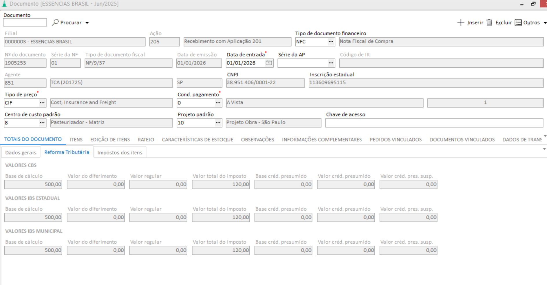Select the Impostos dos itens sub-tab
Image resolution: width=547 pixels, height=285 pixels.
tap(120, 152)
